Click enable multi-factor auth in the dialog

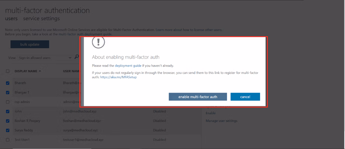(x=198, y=97)
